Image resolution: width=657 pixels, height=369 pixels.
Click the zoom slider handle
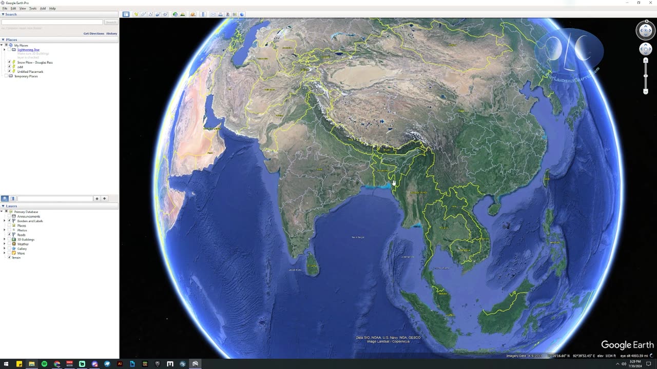click(x=646, y=76)
